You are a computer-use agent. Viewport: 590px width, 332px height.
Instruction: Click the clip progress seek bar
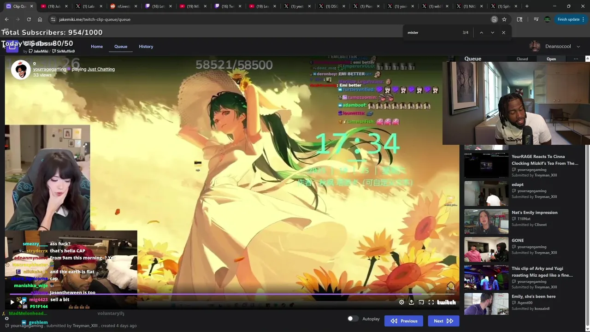(x=232, y=294)
